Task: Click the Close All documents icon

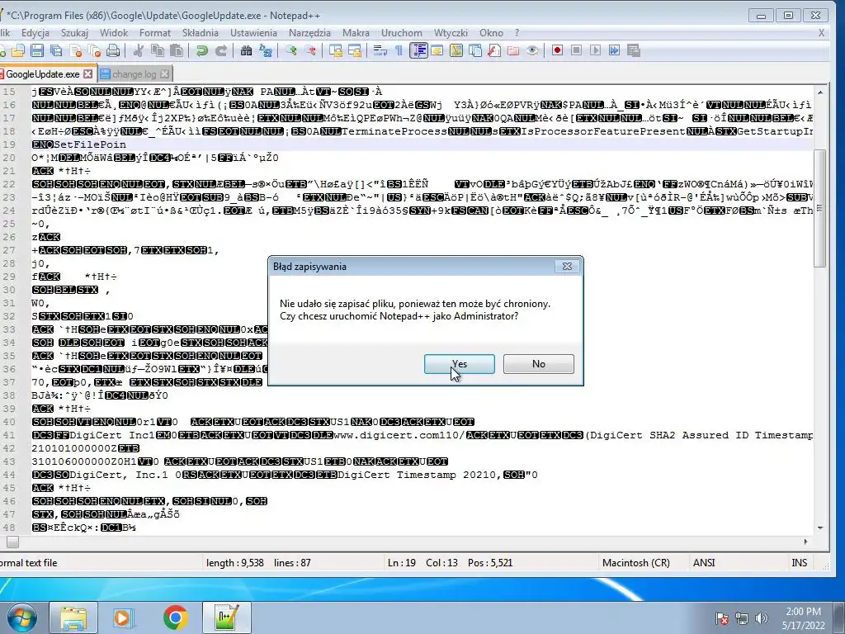Action: pyautogui.click(x=94, y=50)
